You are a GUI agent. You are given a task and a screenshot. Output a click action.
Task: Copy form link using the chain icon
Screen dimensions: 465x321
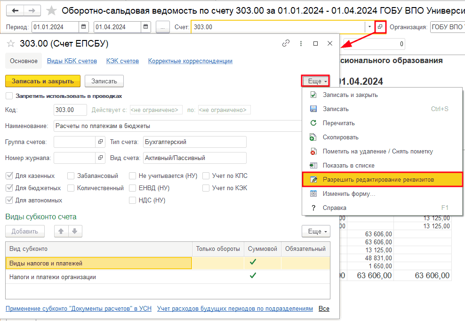(286, 43)
